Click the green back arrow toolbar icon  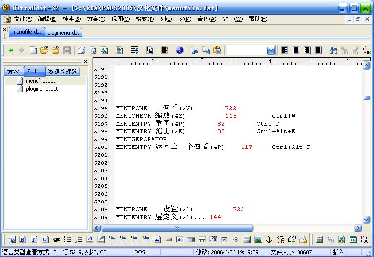[x=11, y=50]
